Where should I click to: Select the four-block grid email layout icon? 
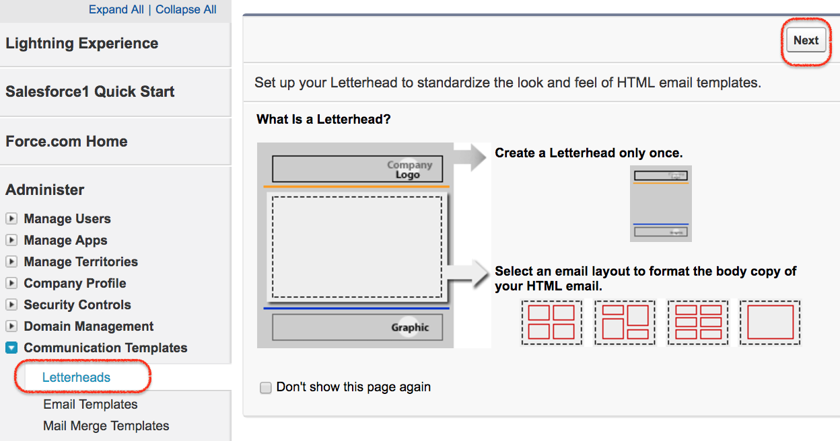(551, 323)
